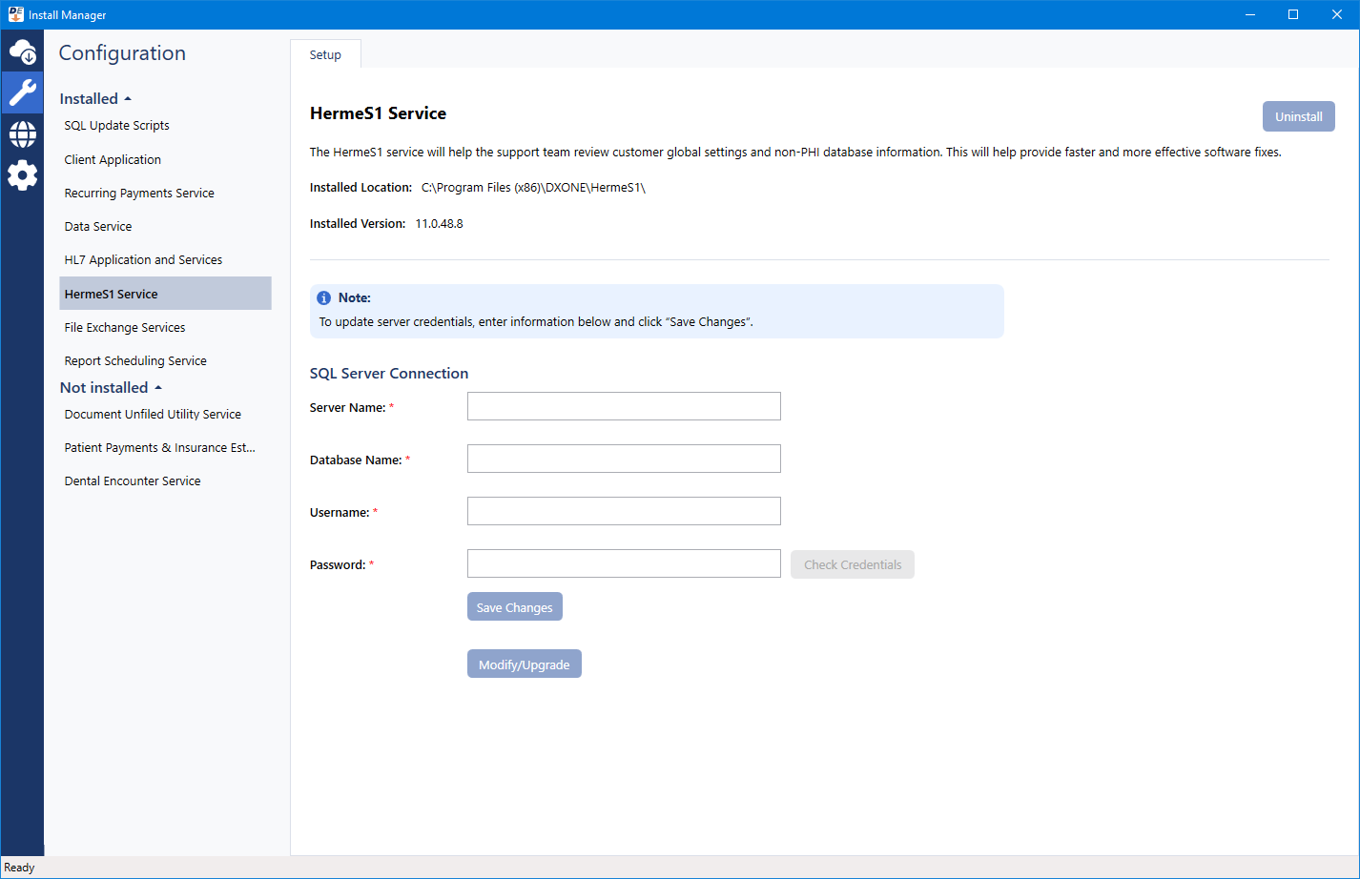
Task: Click the blue info Note icon
Action: (324, 298)
